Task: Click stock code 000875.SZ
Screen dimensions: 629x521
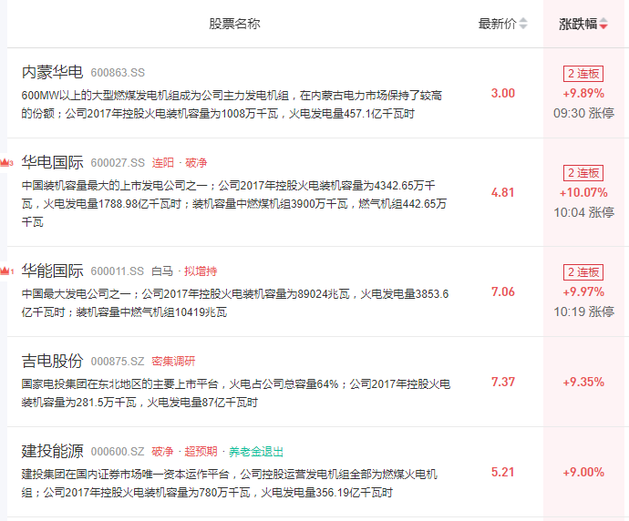Action: coord(117,362)
